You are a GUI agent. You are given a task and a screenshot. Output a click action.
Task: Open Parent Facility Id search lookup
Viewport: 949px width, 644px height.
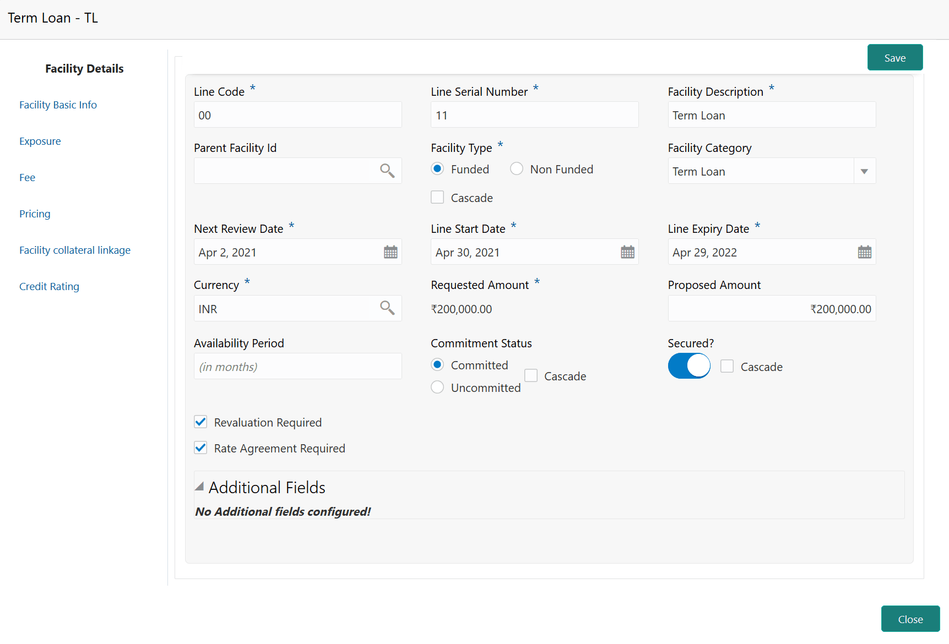pos(387,171)
